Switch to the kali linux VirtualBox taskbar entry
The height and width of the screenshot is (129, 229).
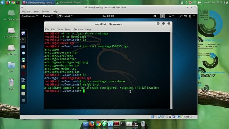click(38, 3)
